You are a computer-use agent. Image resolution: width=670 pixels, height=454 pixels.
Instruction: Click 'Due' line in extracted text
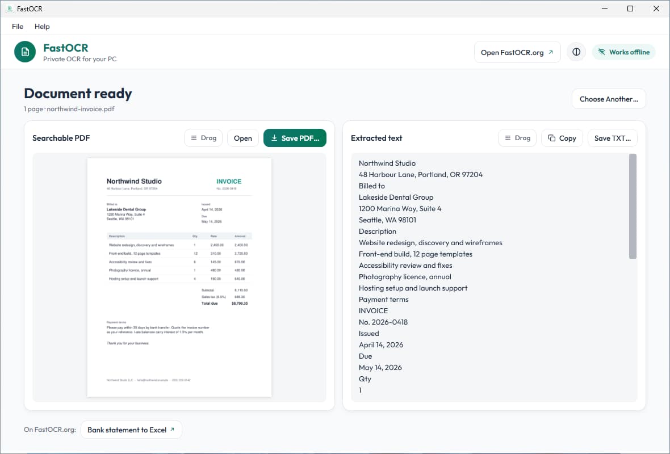point(365,356)
